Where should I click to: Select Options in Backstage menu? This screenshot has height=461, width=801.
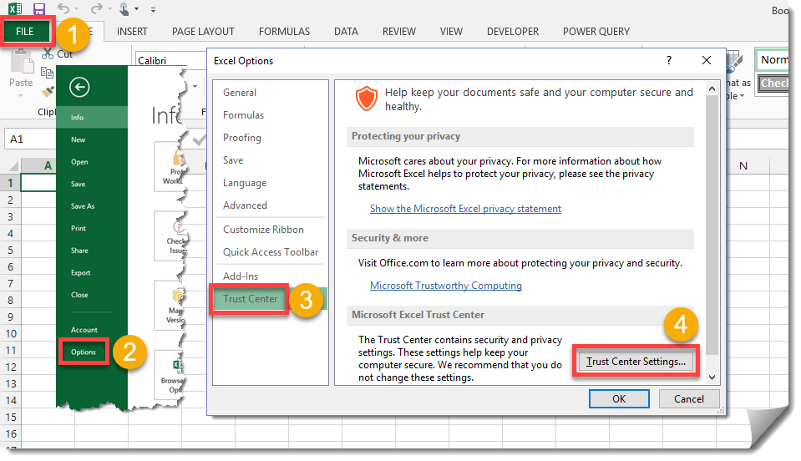pyautogui.click(x=84, y=352)
